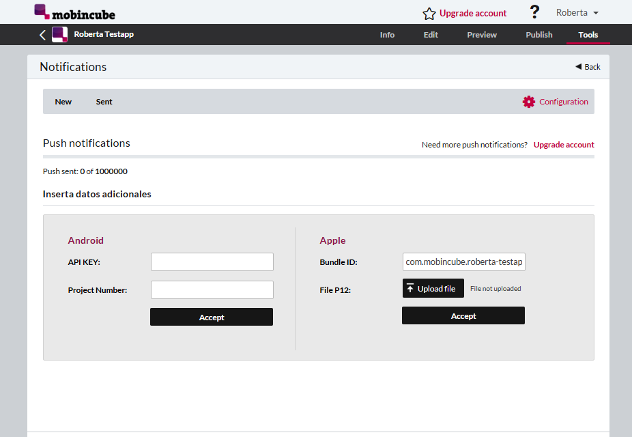Switch to the Info tab
Image resolution: width=632 pixels, height=437 pixels.
point(387,35)
